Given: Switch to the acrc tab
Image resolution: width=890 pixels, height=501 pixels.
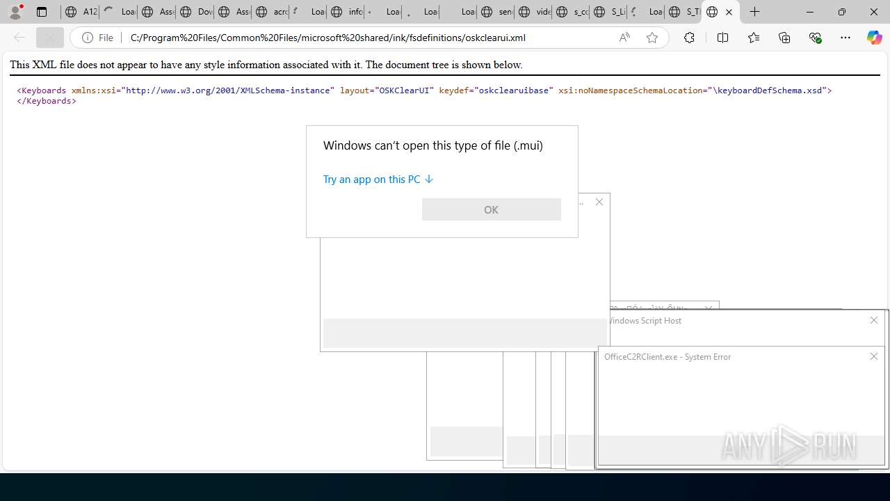Looking at the screenshot, I should 270,12.
